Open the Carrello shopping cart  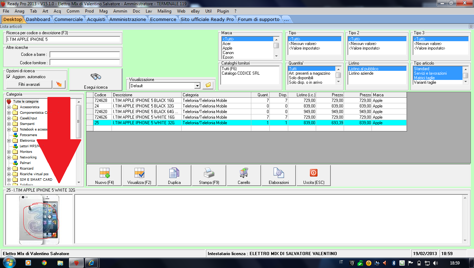click(244, 176)
